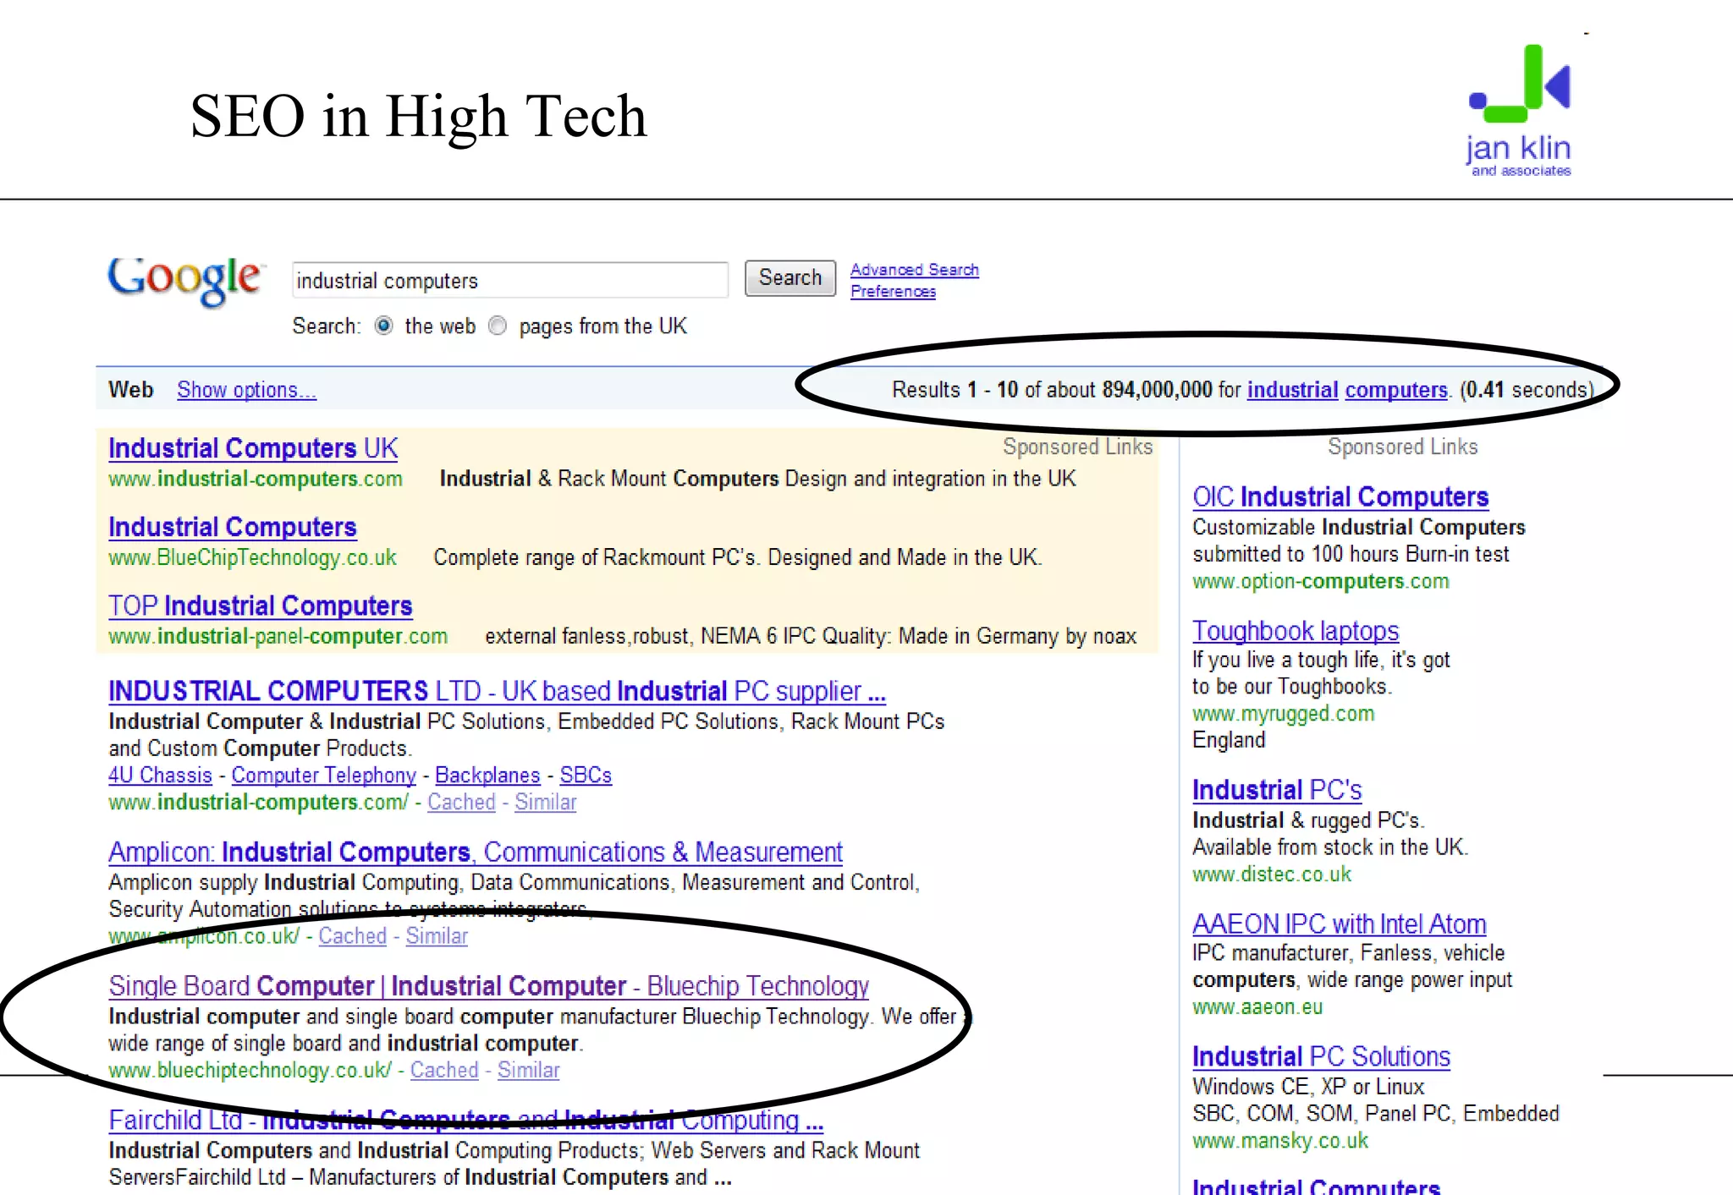Select the Web tab label
The width and height of the screenshot is (1733, 1195).
[x=130, y=390]
